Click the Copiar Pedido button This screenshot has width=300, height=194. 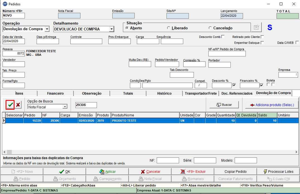coord(235,171)
